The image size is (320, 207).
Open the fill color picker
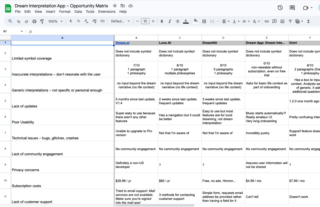coord(196,21)
